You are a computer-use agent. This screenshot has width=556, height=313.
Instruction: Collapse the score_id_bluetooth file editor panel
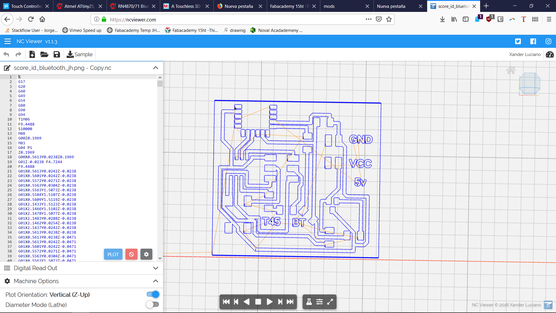click(x=156, y=68)
